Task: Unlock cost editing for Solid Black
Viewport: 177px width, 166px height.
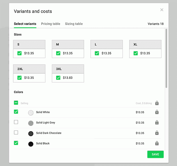Action: (157, 143)
